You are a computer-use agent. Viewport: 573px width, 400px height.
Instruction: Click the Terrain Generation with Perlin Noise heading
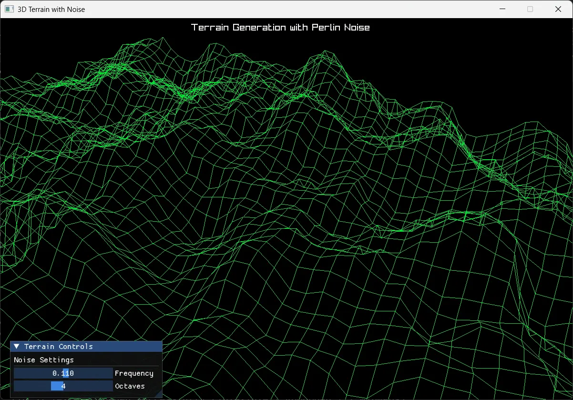pos(280,27)
